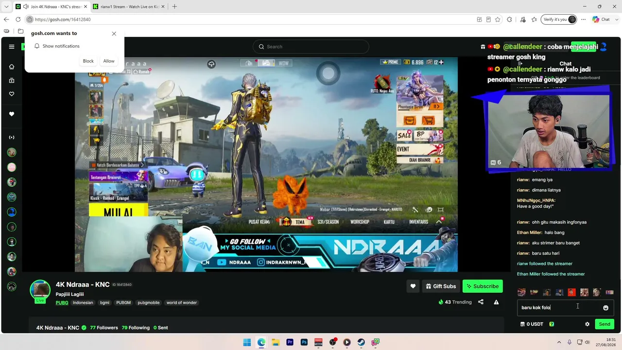The height and width of the screenshot is (350, 622).
Task: Select the pubgmobile tag
Action: (149, 303)
